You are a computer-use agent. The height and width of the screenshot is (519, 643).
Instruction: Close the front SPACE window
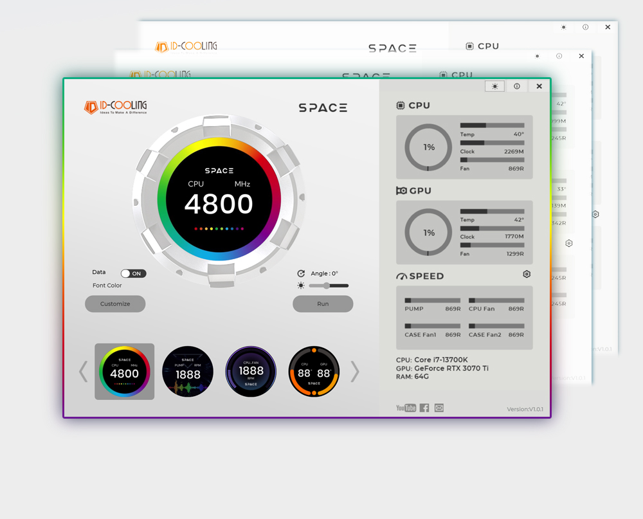pos(539,86)
